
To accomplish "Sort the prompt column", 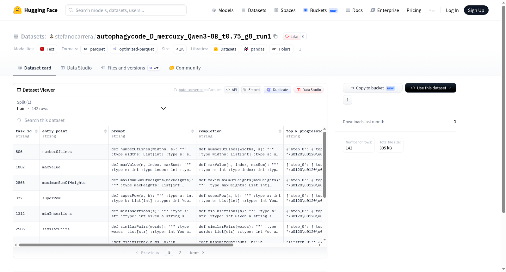I will (193, 131).
